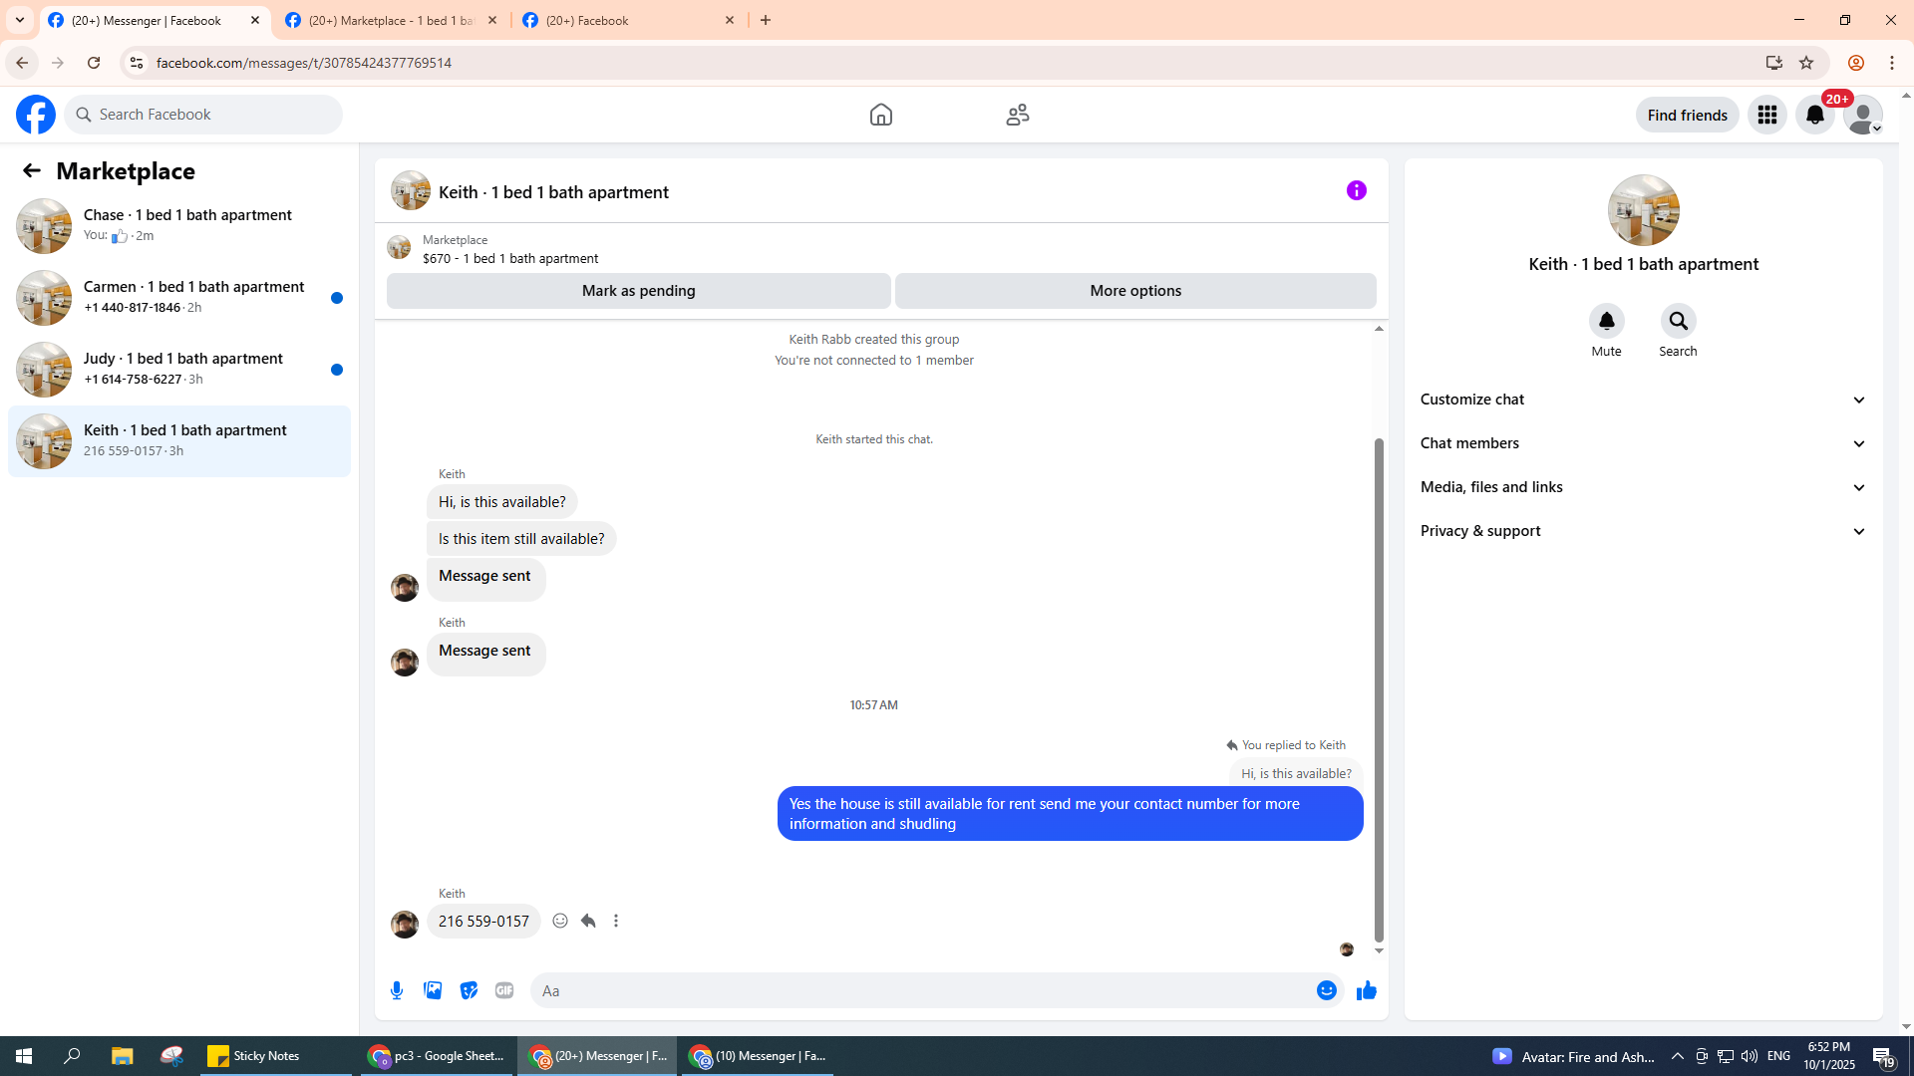Mute the Keith conversation
1914x1076 pixels.
(x=1606, y=321)
